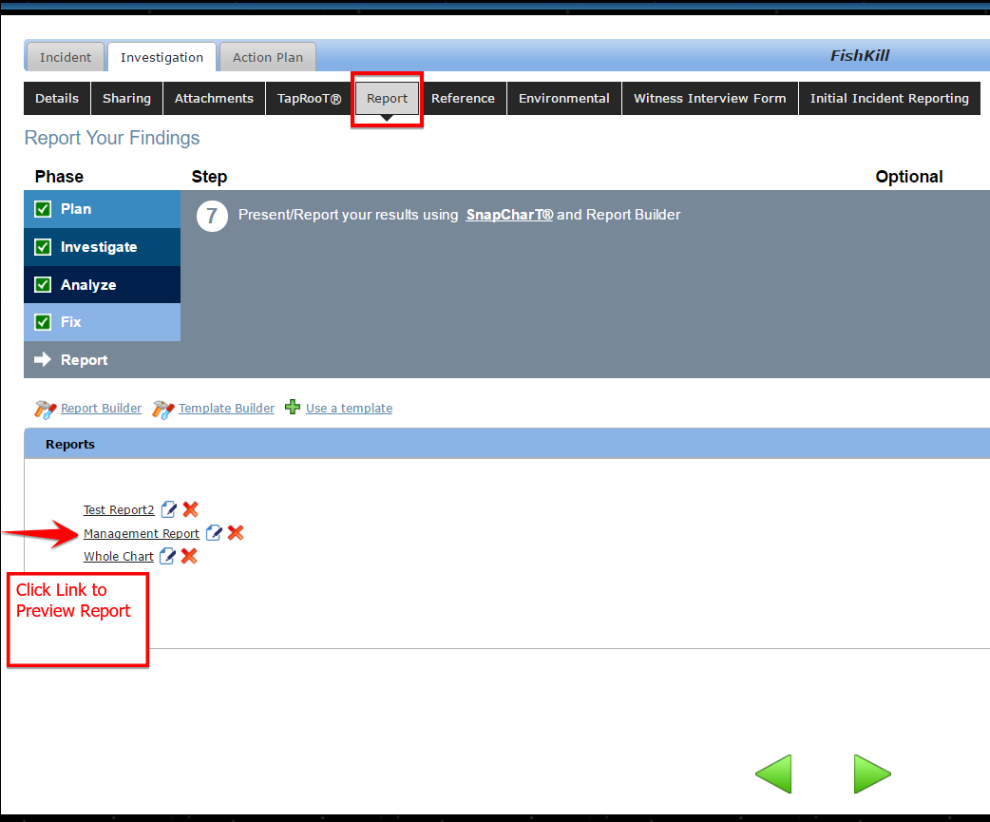The height and width of the screenshot is (822, 990).
Task: Go to next slide with green right arrow
Action: pos(871,774)
